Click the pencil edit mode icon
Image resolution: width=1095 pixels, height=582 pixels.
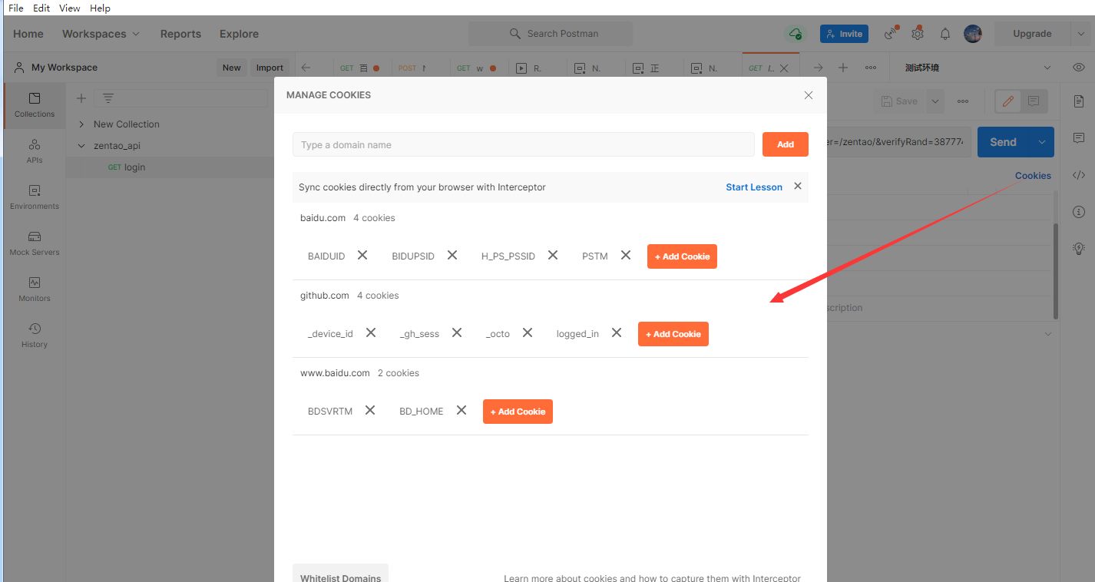point(1008,101)
